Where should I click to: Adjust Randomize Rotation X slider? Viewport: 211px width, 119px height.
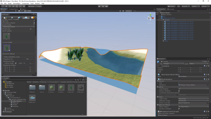click(21, 67)
